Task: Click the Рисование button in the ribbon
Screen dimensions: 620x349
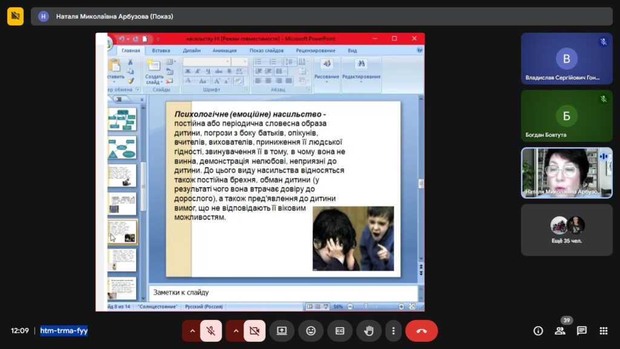Action: click(327, 68)
